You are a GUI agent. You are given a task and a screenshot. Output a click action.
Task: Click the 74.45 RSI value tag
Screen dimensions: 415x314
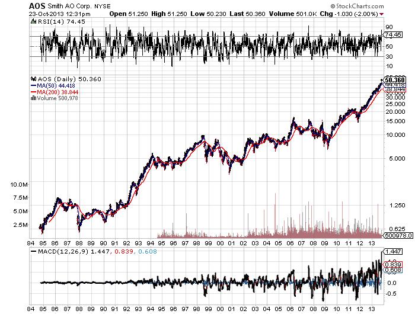[x=393, y=34]
